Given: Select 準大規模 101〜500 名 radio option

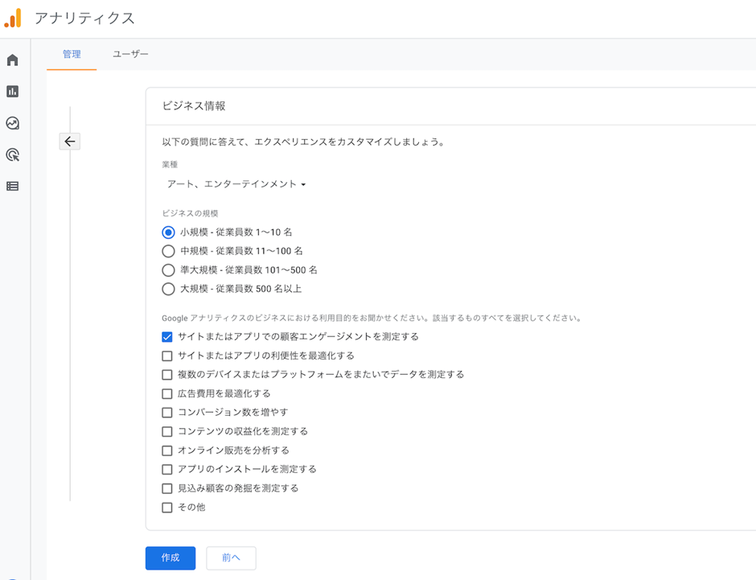Looking at the screenshot, I should click(168, 270).
